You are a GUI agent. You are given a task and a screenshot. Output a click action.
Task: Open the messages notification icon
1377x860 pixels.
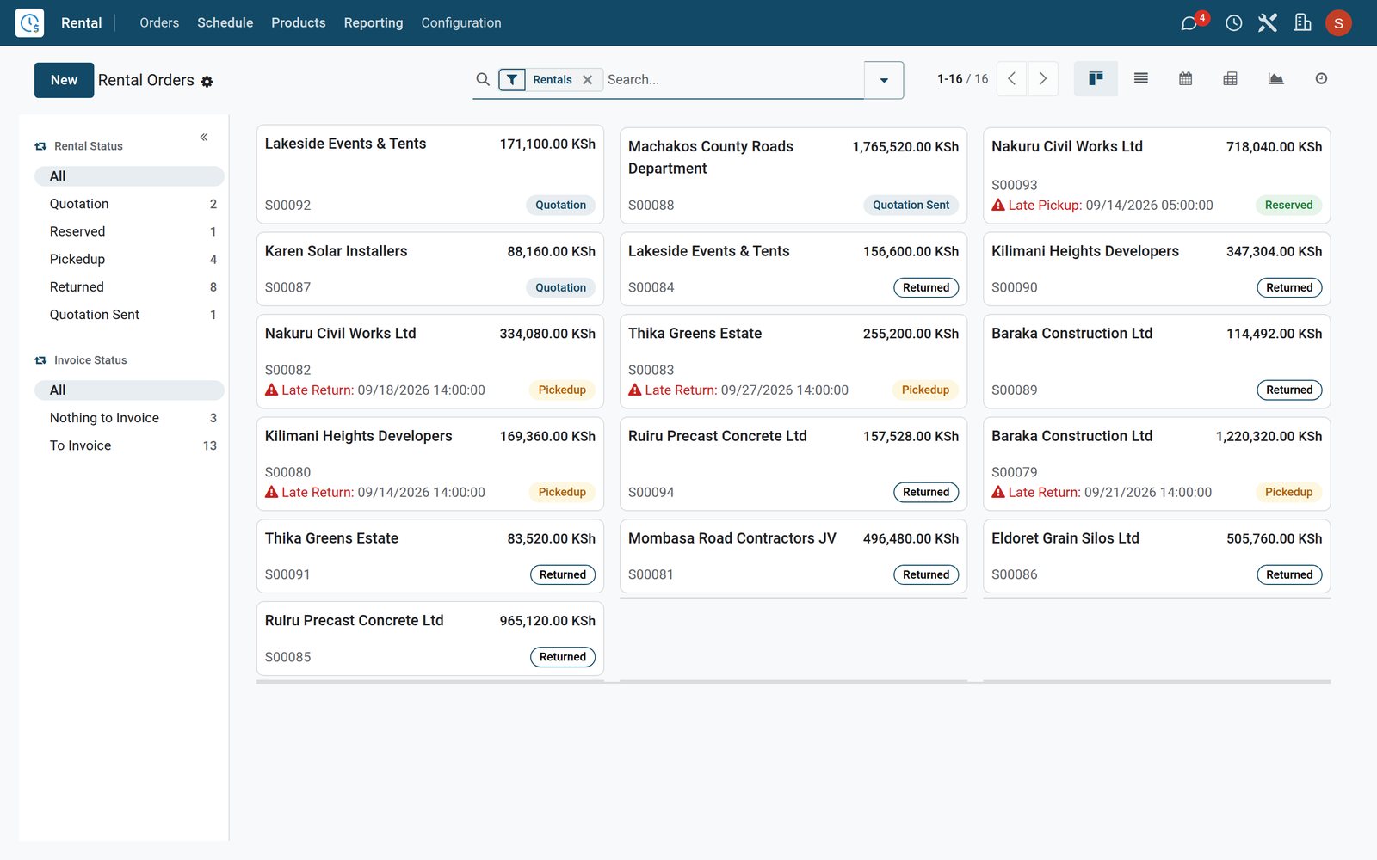[x=1189, y=23]
